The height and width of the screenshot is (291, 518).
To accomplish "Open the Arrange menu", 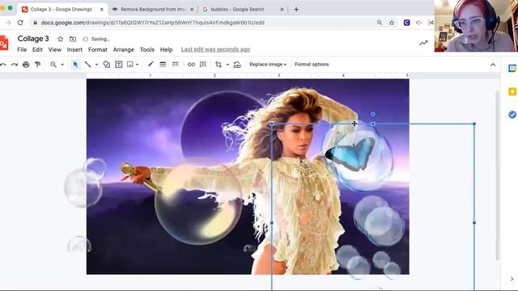I will pyautogui.click(x=124, y=49).
